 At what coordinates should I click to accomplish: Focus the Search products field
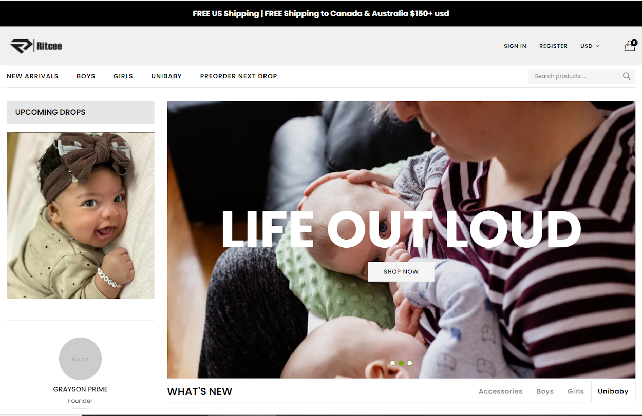(575, 76)
